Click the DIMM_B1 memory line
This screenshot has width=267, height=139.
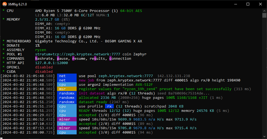point(68,37)
